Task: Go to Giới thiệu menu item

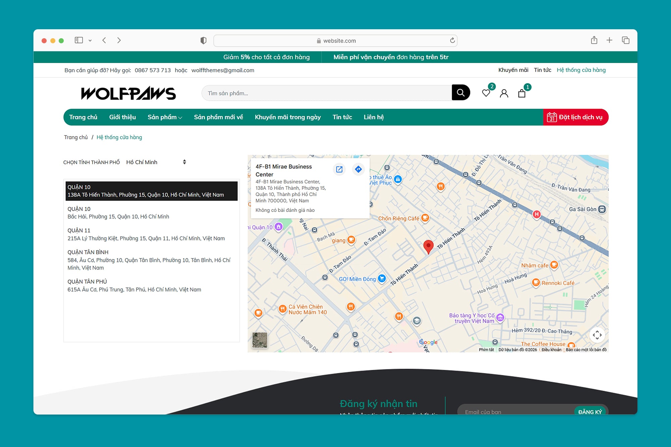Action: click(122, 117)
